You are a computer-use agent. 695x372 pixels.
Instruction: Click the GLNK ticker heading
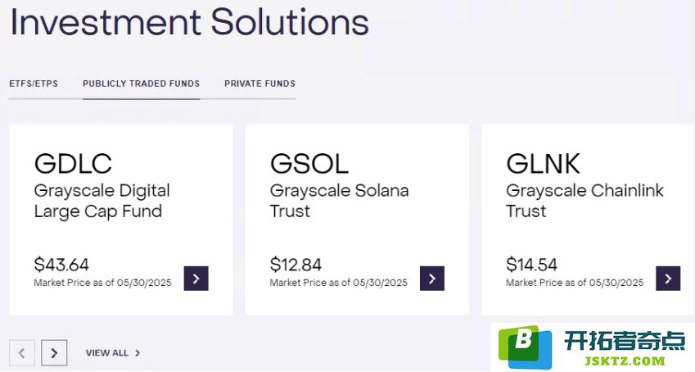pos(544,163)
